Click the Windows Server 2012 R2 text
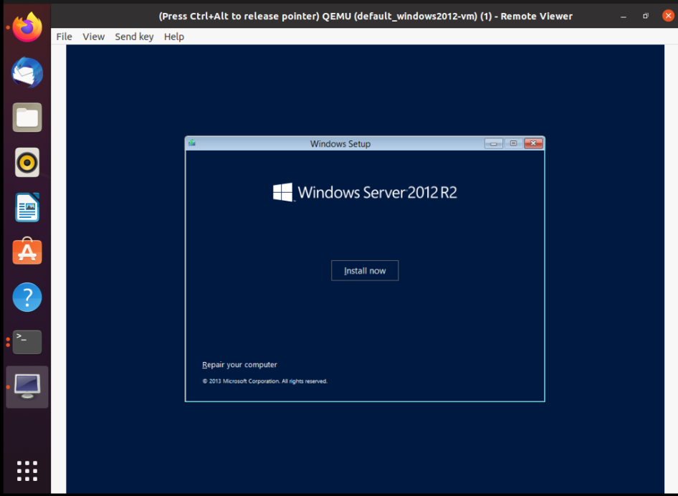The image size is (678, 496). tap(377, 192)
